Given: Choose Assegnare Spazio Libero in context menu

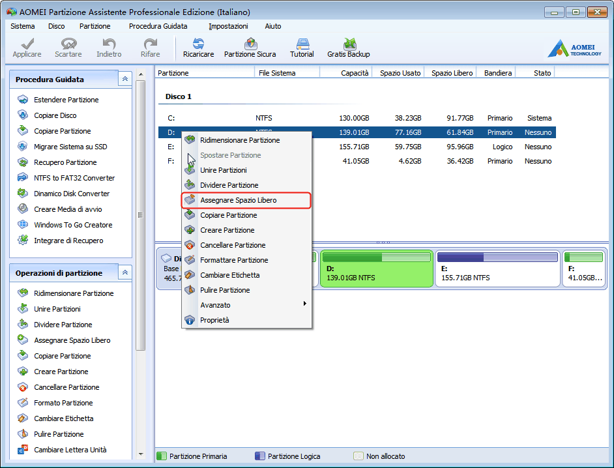Looking at the screenshot, I should click(246, 200).
